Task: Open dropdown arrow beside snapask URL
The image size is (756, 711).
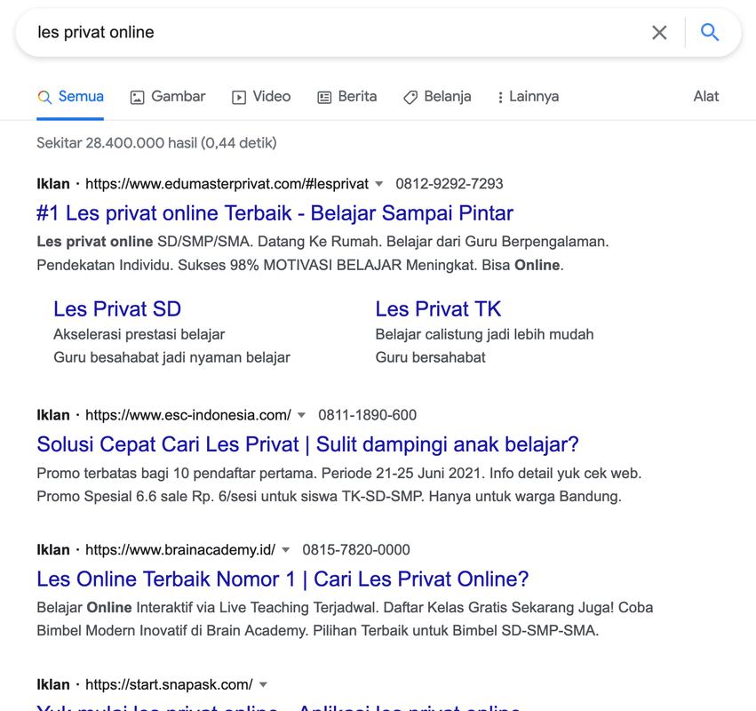Action: pos(263,685)
